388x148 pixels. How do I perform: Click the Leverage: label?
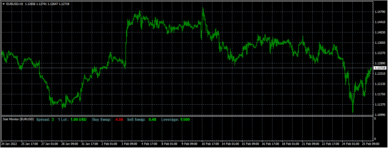pyautogui.click(x=170, y=120)
